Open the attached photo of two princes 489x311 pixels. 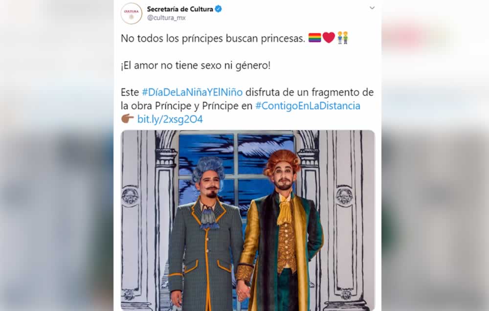click(x=247, y=220)
